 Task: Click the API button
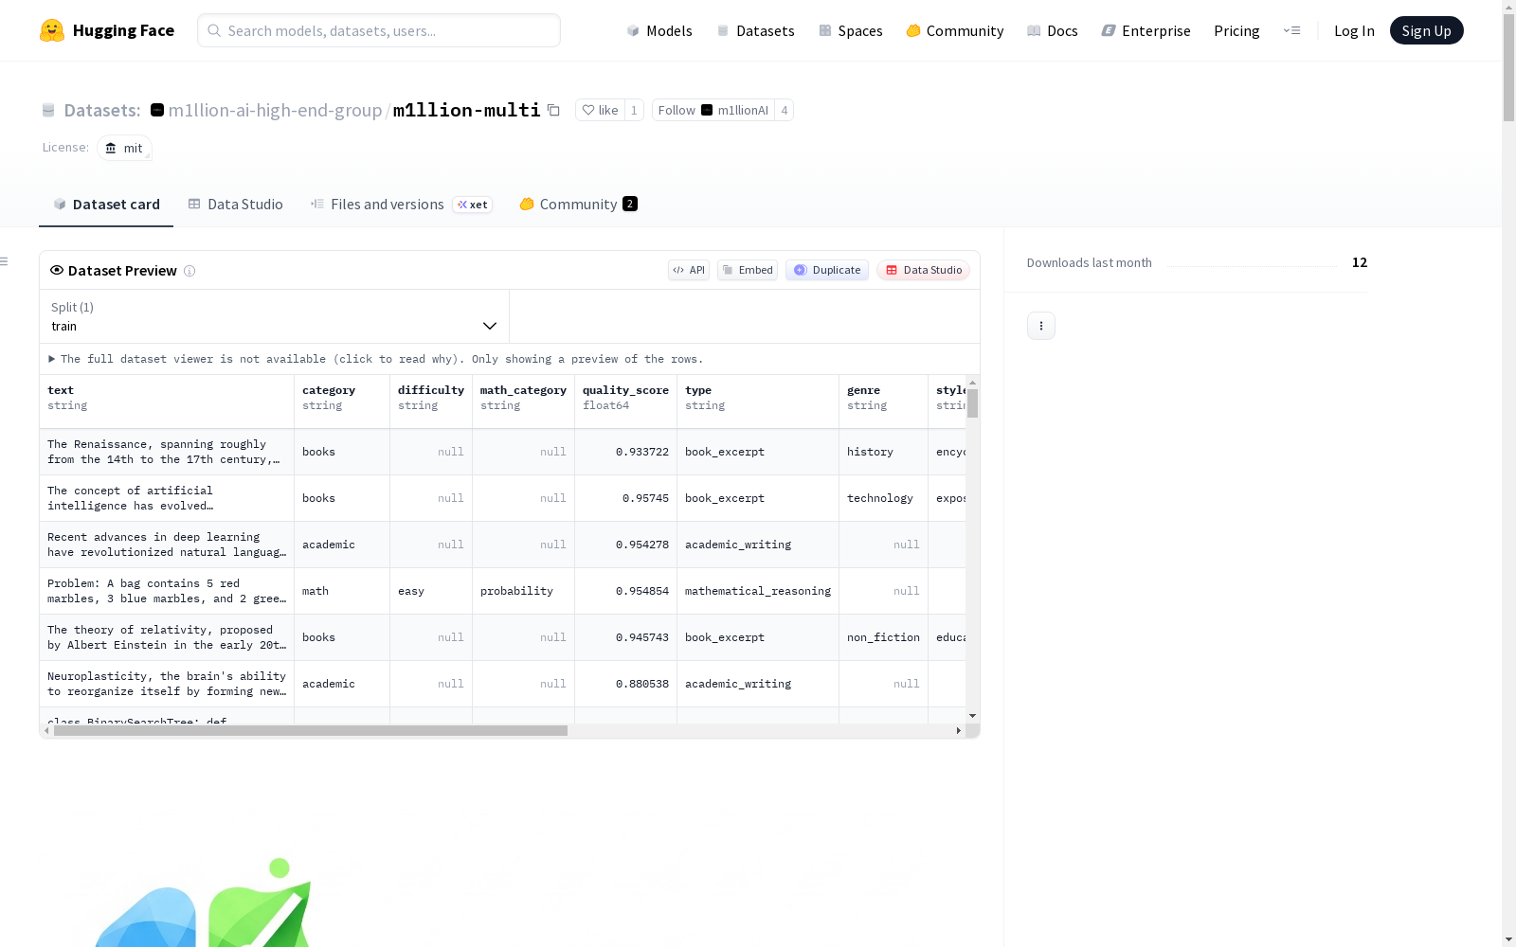tap(689, 270)
